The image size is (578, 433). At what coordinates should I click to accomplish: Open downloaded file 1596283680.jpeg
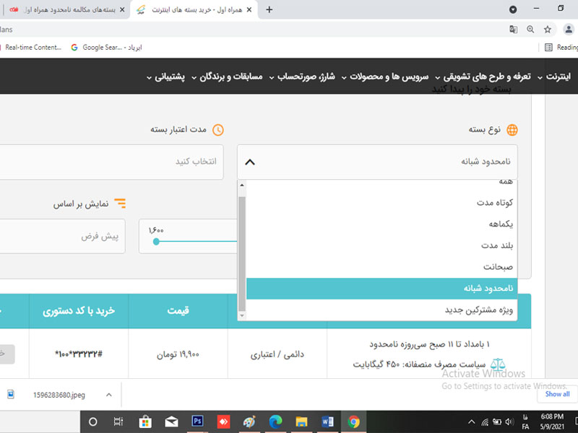coord(59,395)
